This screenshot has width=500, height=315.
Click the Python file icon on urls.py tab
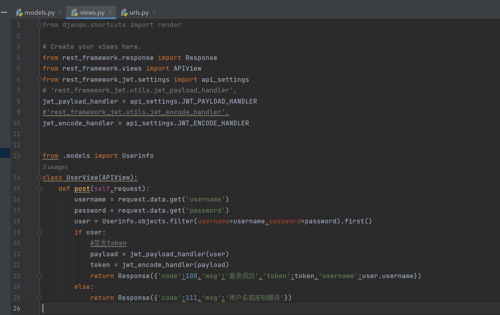(x=124, y=12)
